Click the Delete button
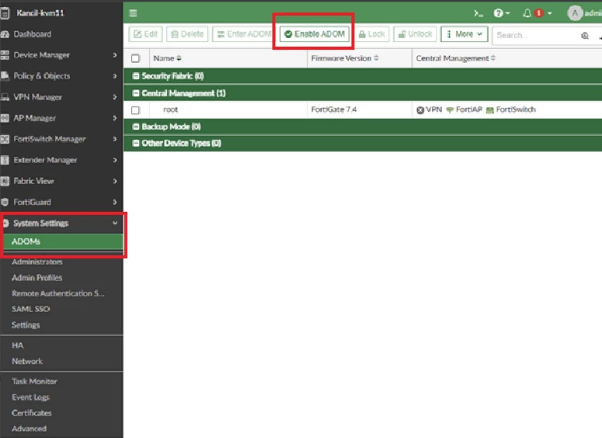The height and width of the screenshot is (438, 602). [x=187, y=34]
